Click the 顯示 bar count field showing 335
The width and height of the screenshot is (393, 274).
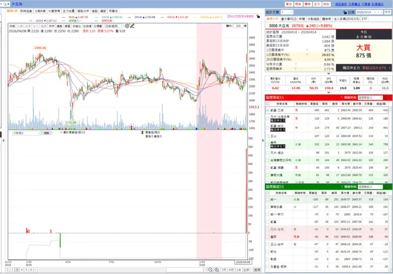(x=238, y=26)
